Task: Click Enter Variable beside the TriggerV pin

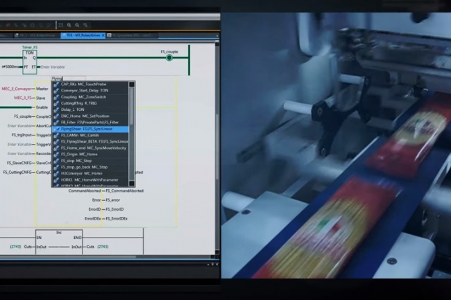Action: click(19, 144)
